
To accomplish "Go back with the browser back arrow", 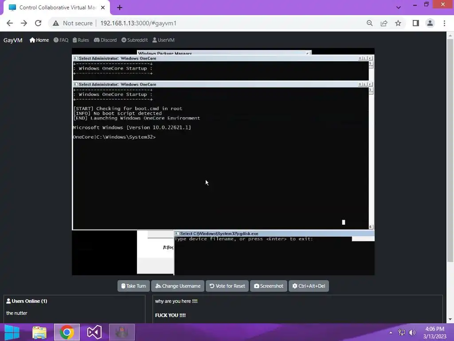I will coord(10,23).
